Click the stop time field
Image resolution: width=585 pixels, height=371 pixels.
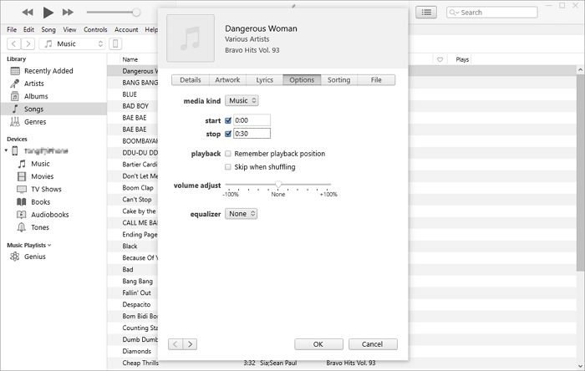click(x=252, y=134)
